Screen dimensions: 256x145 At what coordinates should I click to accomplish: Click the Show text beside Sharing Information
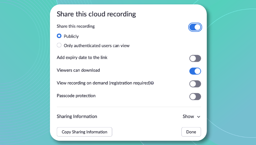(x=188, y=117)
